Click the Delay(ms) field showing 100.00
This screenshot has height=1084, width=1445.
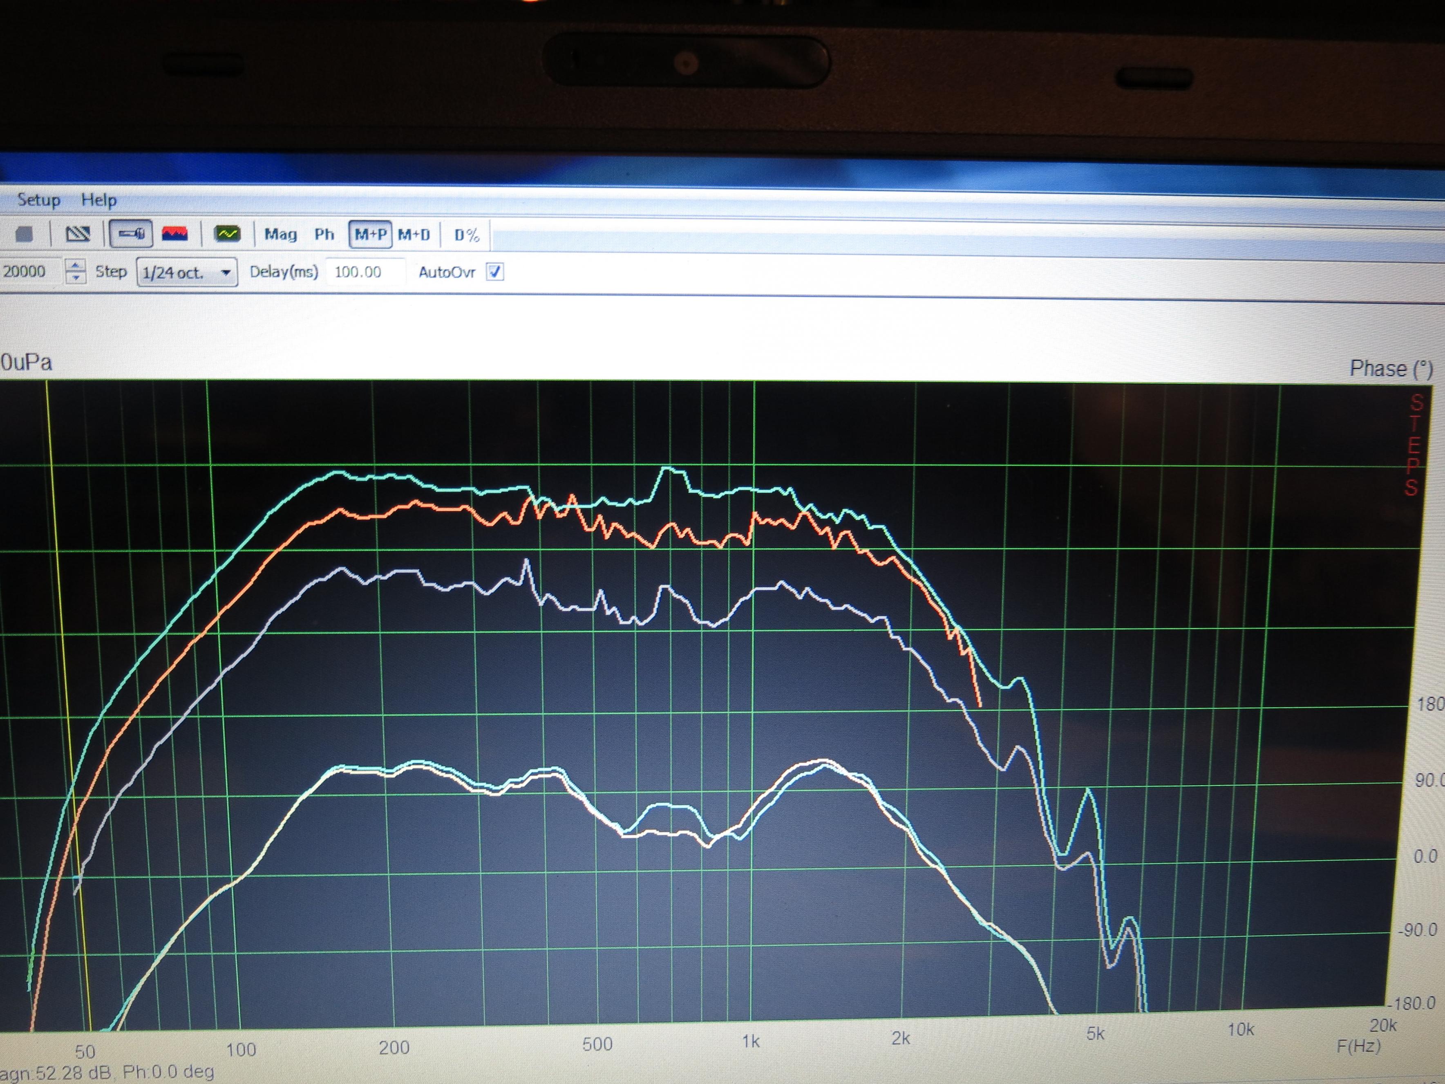(365, 272)
